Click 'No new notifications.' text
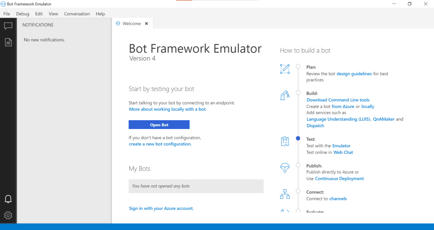Image resolution: width=434 pixels, height=230 pixels. (44, 40)
